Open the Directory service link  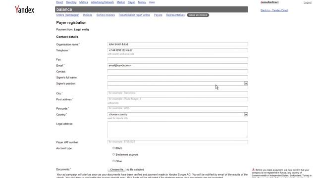[71, 2]
